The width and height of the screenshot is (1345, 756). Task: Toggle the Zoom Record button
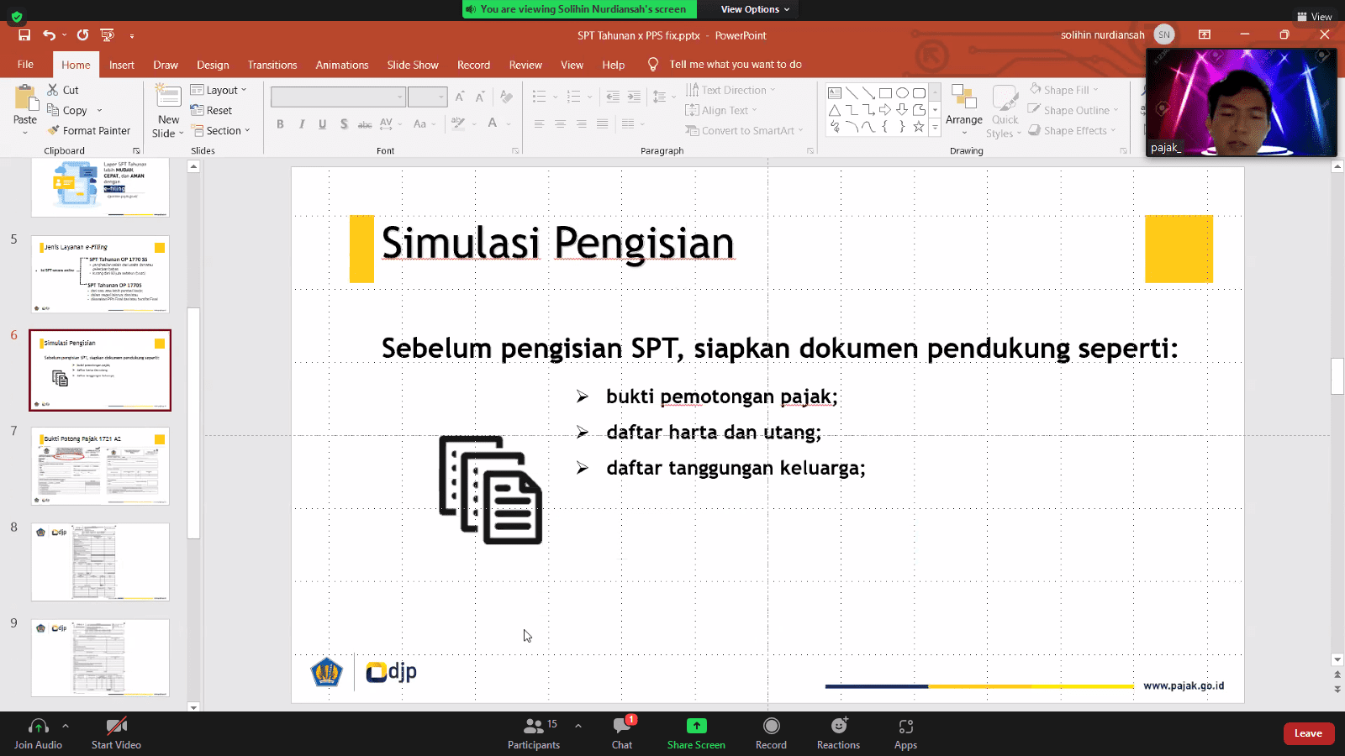click(771, 732)
